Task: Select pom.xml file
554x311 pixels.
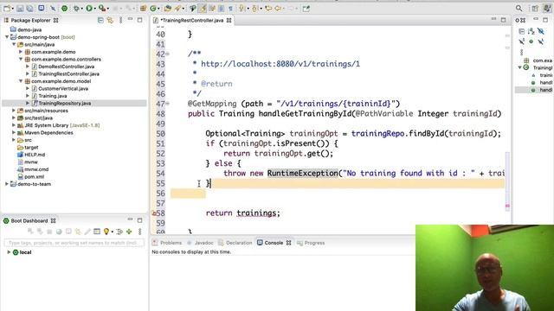Action: point(34,176)
